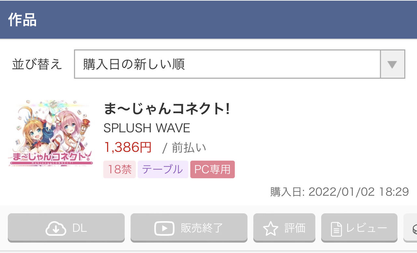The width and height of the screenshot is (417, 253).
Task: Click the cloud download icon
Action: click(x=56, y=229)
